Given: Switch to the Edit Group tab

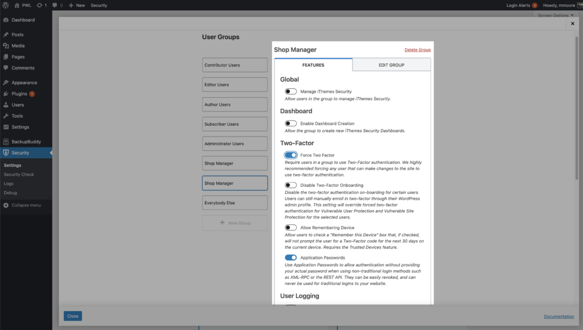Looking at the screenshot, I should (x=392, y=65).
